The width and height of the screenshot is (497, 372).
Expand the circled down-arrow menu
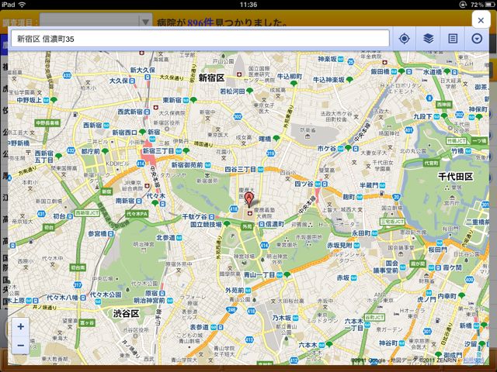coord(477,39)
